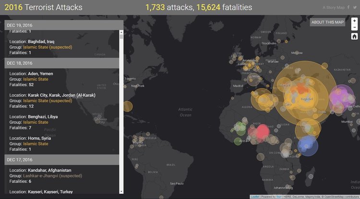Viewport: 360px width, 199px height.
Task: Click the DEC 18, 2016 date header
Action: (61, 63)
